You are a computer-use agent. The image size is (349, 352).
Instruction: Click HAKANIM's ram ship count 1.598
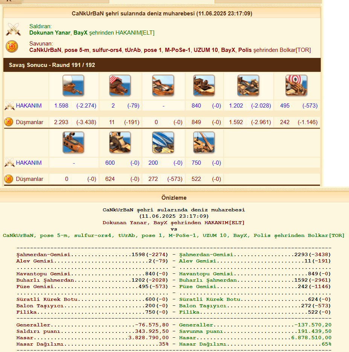pos(61,106)
